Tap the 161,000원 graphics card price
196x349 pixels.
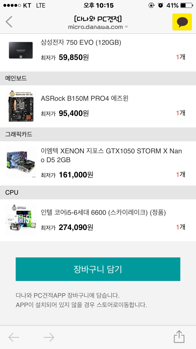click(76, 174)
